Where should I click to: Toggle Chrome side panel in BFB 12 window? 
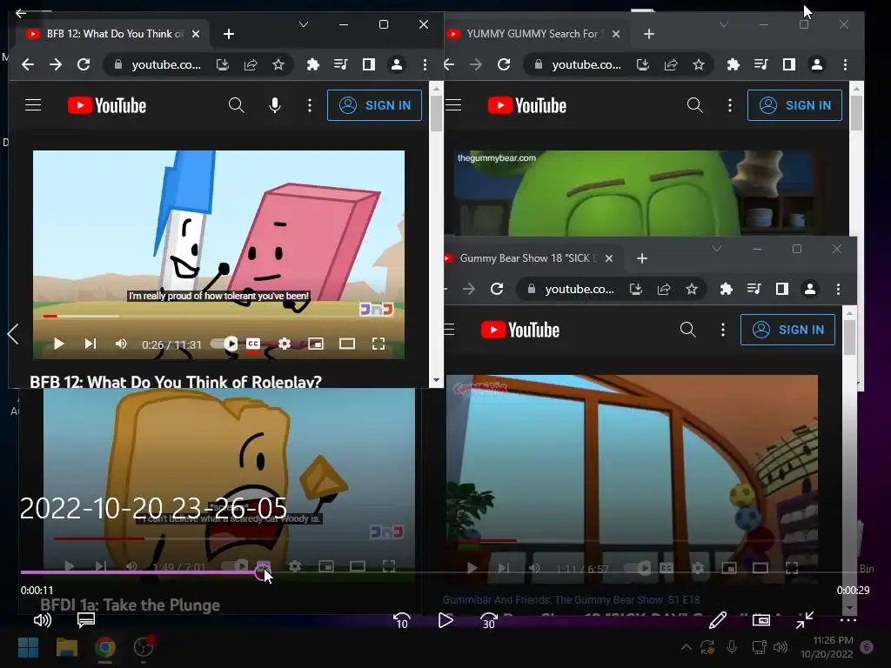coord(369,64)
